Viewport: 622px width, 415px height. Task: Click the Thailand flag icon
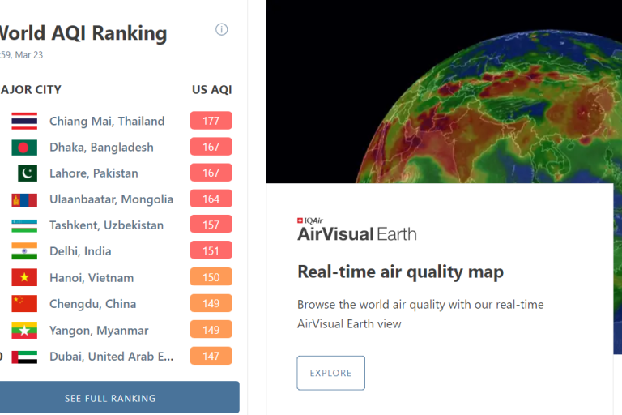24,122
